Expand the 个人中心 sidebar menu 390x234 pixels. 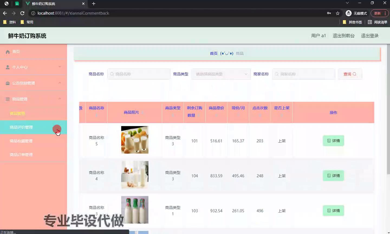pos(33,67)
